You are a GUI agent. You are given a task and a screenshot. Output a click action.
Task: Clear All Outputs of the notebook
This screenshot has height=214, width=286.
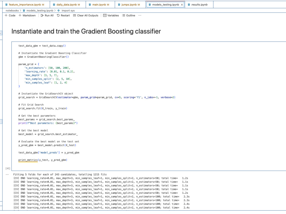[86, 15]
